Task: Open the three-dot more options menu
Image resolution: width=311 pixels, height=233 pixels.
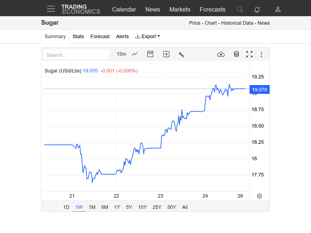Action: 261,54
